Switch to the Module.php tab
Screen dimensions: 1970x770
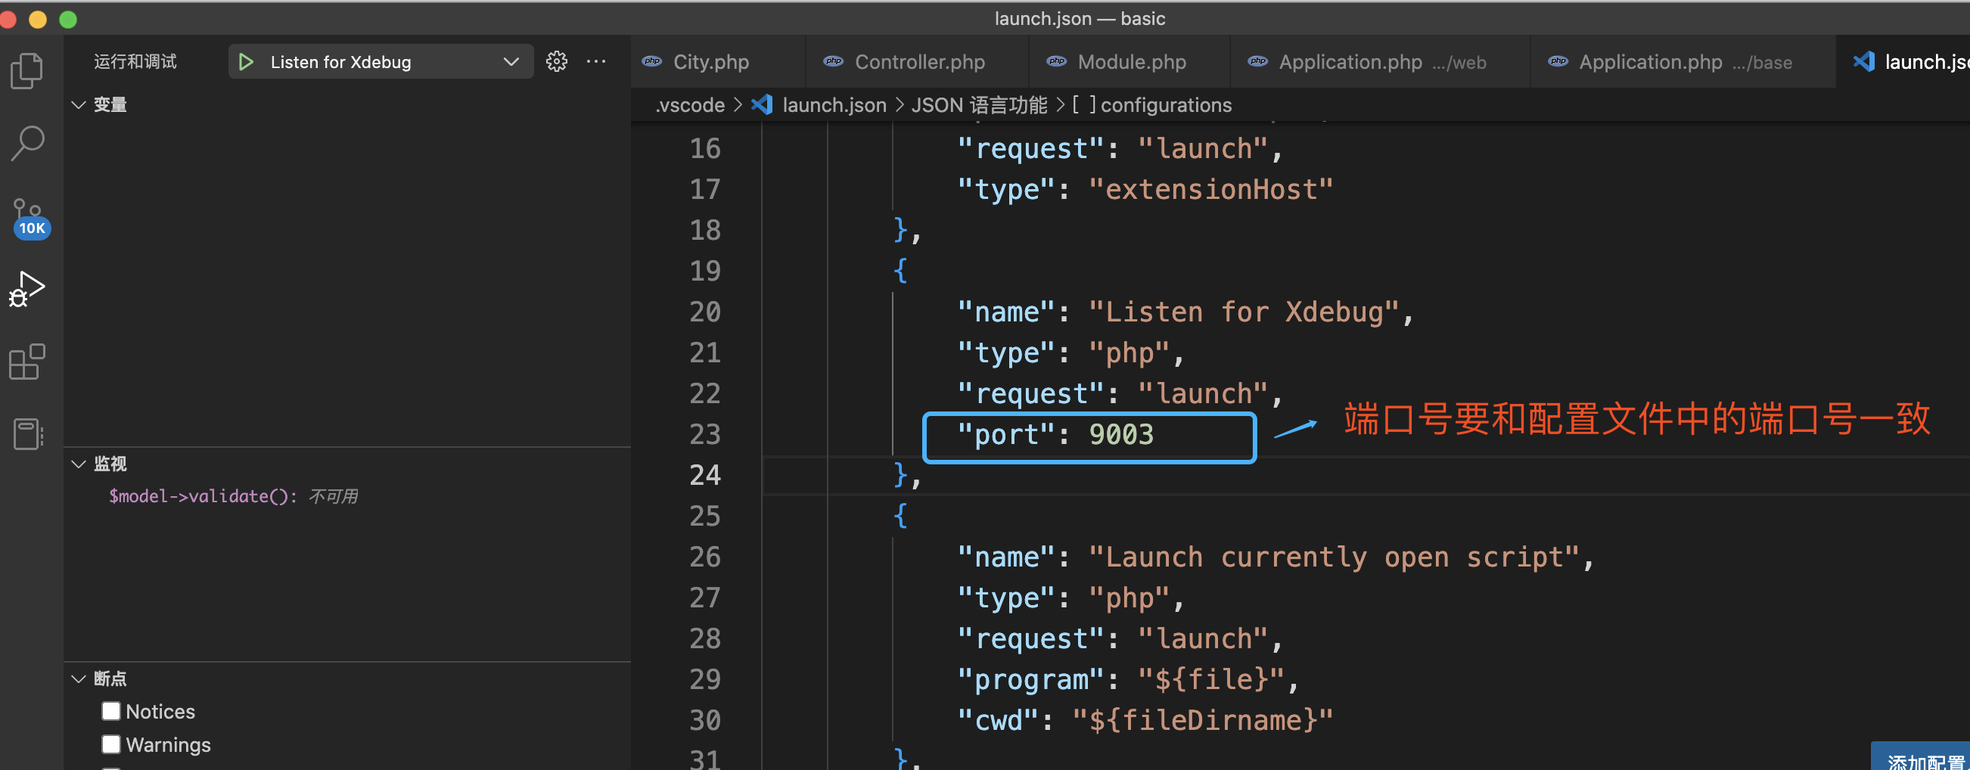pos(1129,61)
